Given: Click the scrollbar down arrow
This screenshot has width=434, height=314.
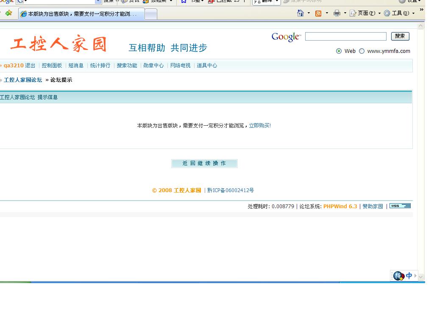Looking at the screenshot, I should (x=421, y=276).
